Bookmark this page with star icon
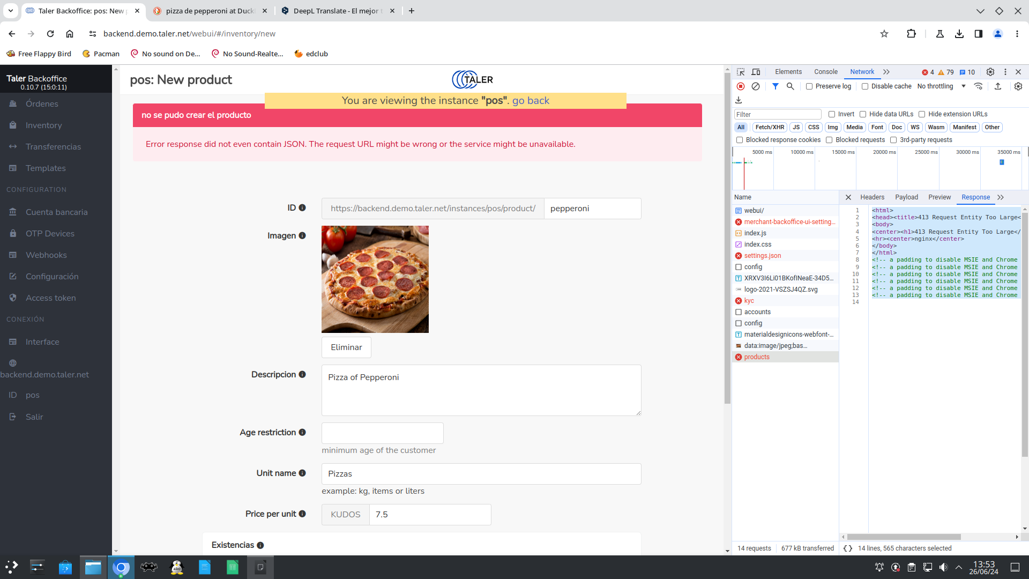The width and height of the screenshot is (1029, 579). point(884,34)
